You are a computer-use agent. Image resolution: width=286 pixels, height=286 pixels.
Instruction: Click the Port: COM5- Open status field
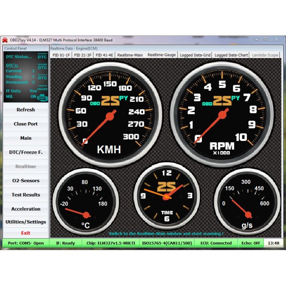point(26,243)
